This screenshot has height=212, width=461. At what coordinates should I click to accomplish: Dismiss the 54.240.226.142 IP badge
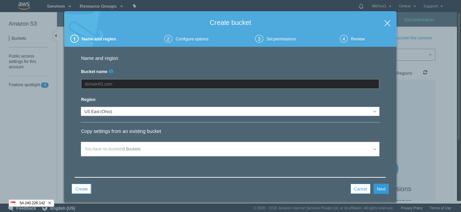pyautogui.click(x=50, y=203)
